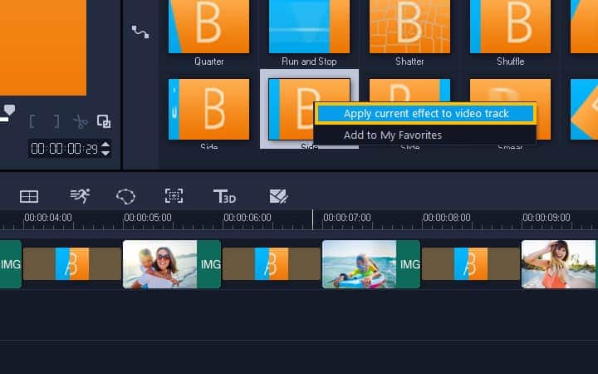Click the path transition category icon
Viewport: 598px width, 374px height.
point(140,32)
